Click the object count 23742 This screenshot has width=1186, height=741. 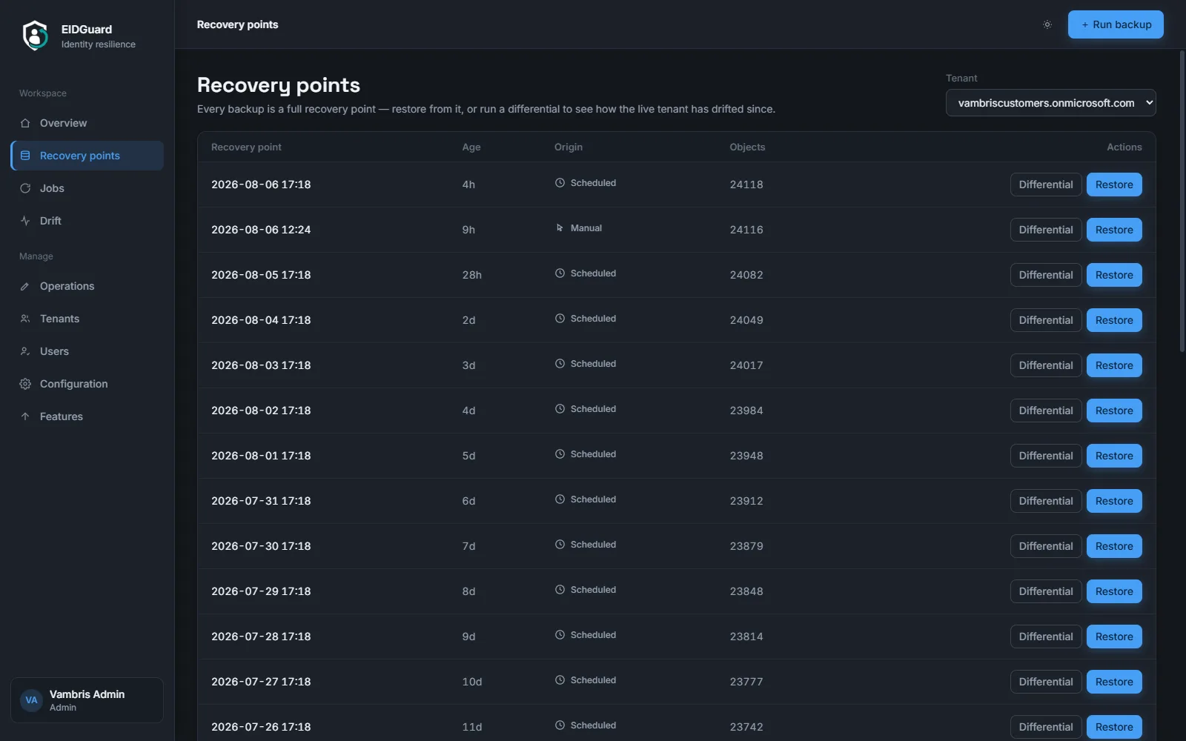[x=746, y=727]
